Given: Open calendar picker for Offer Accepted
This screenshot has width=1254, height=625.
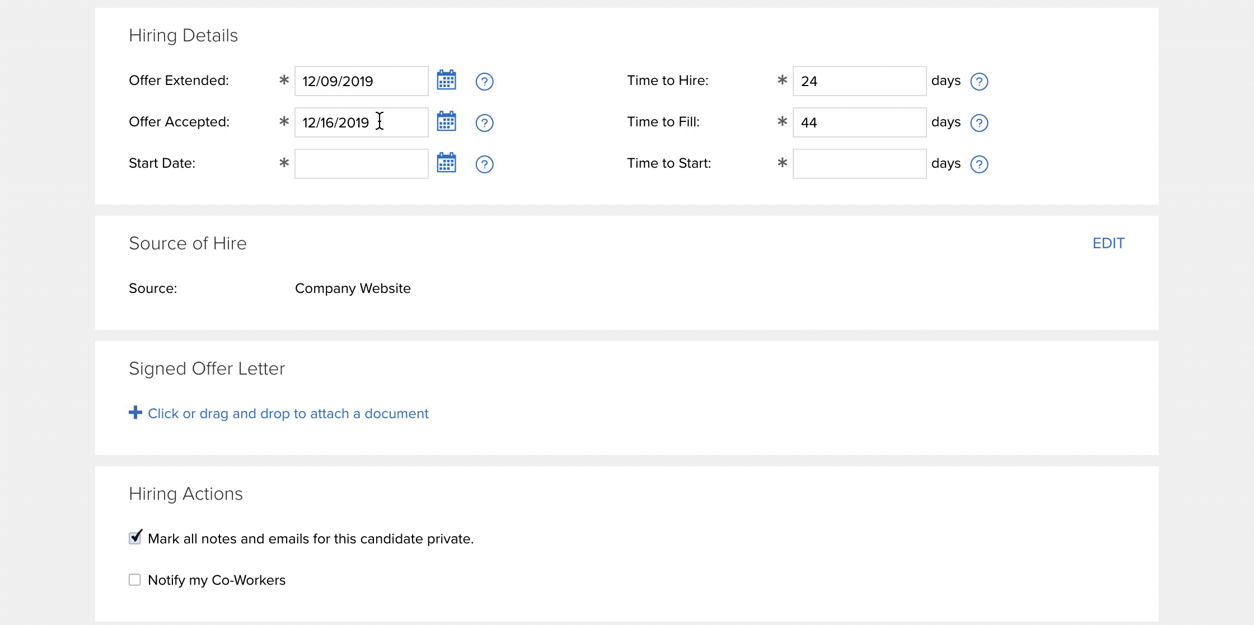Looking at the screenshot, I should [x=446, y=121].
